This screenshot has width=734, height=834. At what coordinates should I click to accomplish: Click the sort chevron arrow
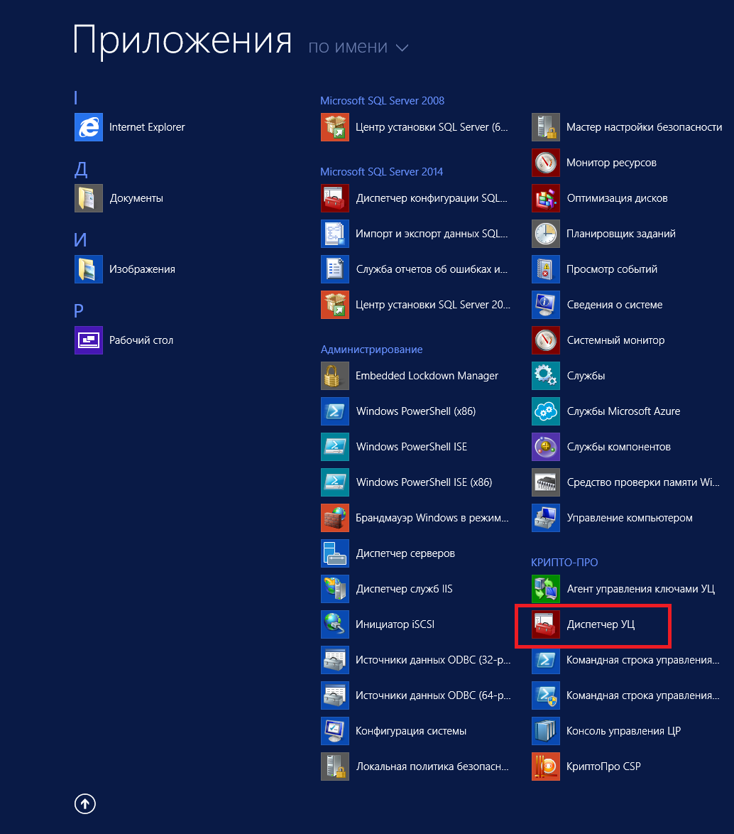pos(402,48)
